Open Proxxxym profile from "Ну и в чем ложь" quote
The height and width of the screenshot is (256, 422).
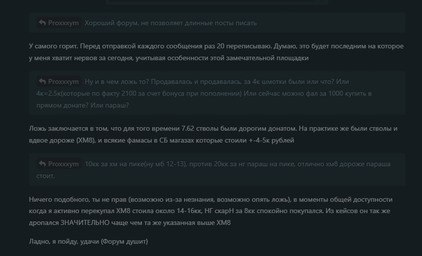tap(63, 81)
